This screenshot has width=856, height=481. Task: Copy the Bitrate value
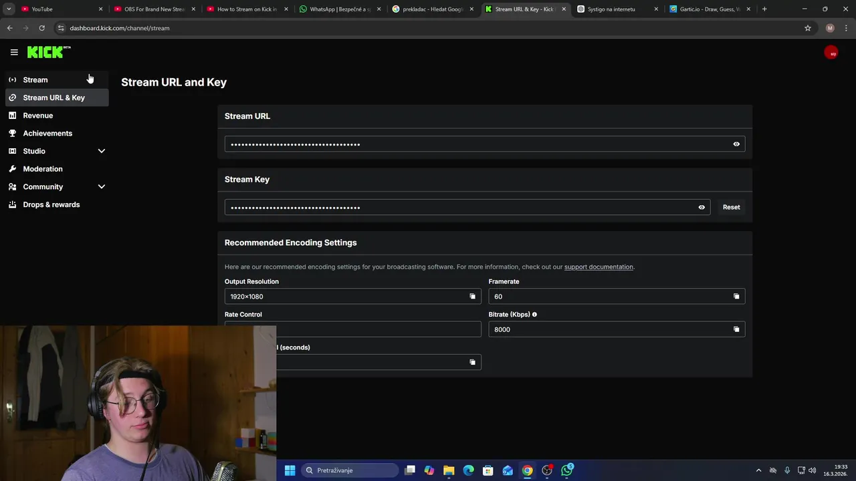(736, 329)
